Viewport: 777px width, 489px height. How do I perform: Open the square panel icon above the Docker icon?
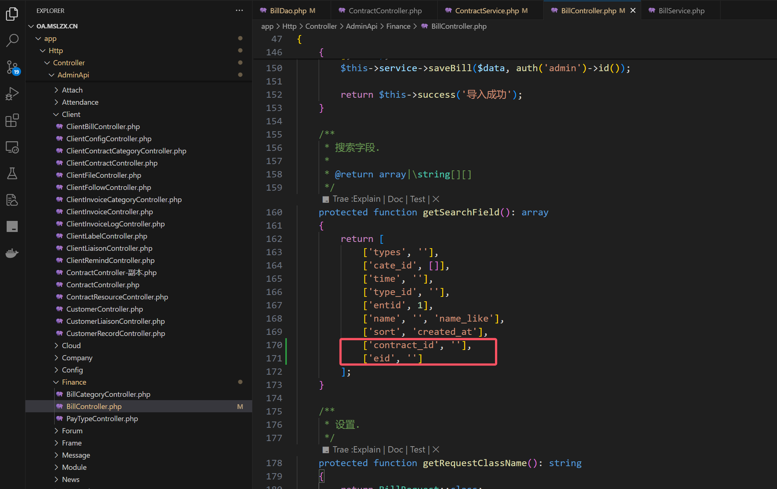pyautogui.click(x=12, y=226)
